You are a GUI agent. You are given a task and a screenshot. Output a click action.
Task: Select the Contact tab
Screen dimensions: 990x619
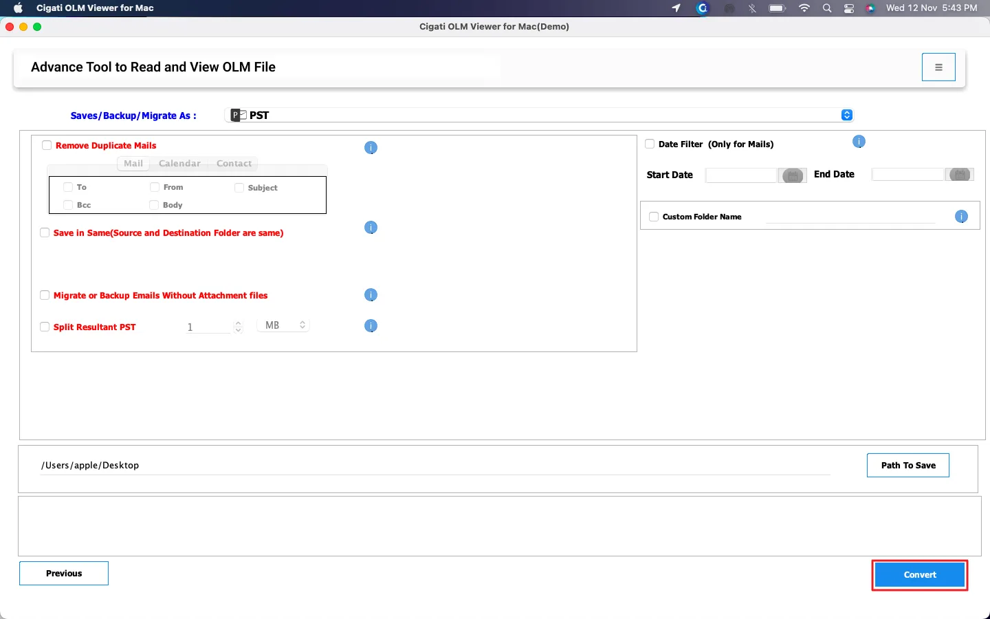(234, 164)
